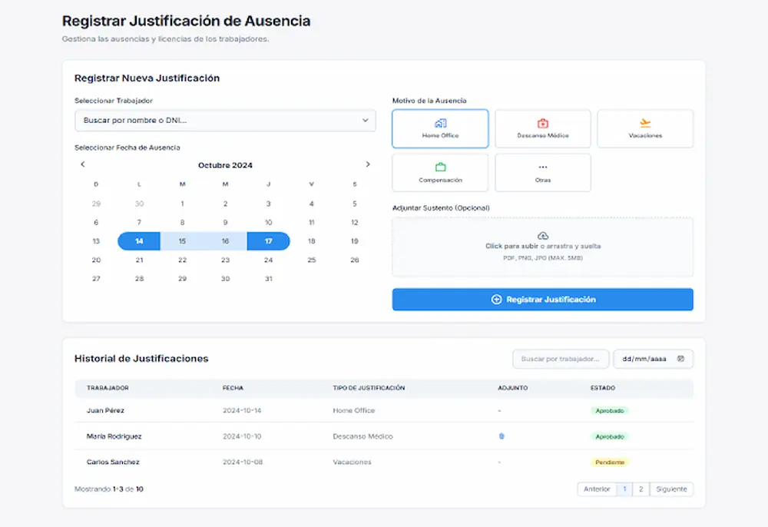Go to the next month with the right chevron
768x527 pixels.
click(368, 164)
